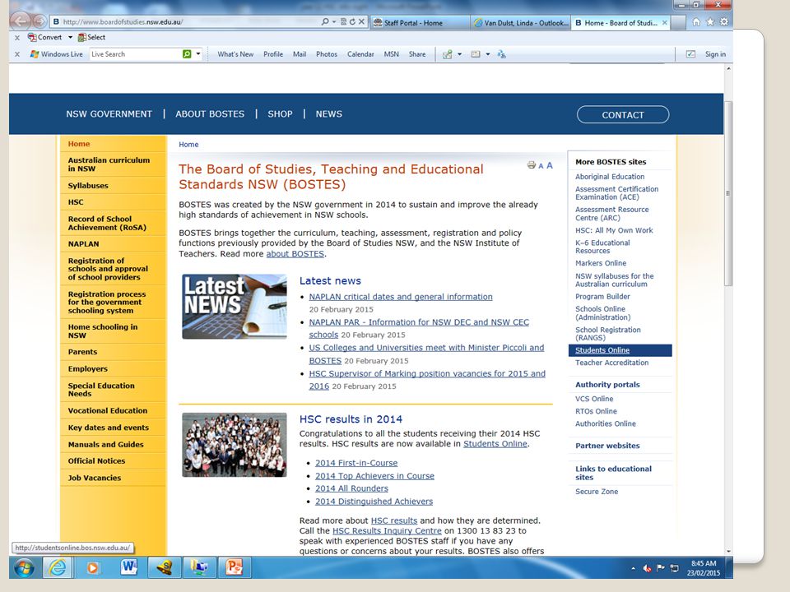Click the CONTACT button

(x=623, y=115)
